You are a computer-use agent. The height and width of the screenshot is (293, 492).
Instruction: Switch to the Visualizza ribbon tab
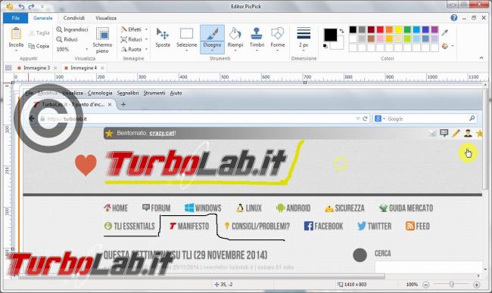(x=106, y=18)
